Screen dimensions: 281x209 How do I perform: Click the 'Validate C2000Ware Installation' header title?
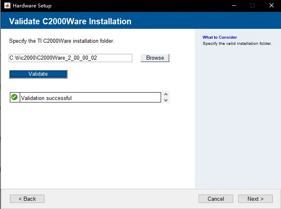[70, 21]
